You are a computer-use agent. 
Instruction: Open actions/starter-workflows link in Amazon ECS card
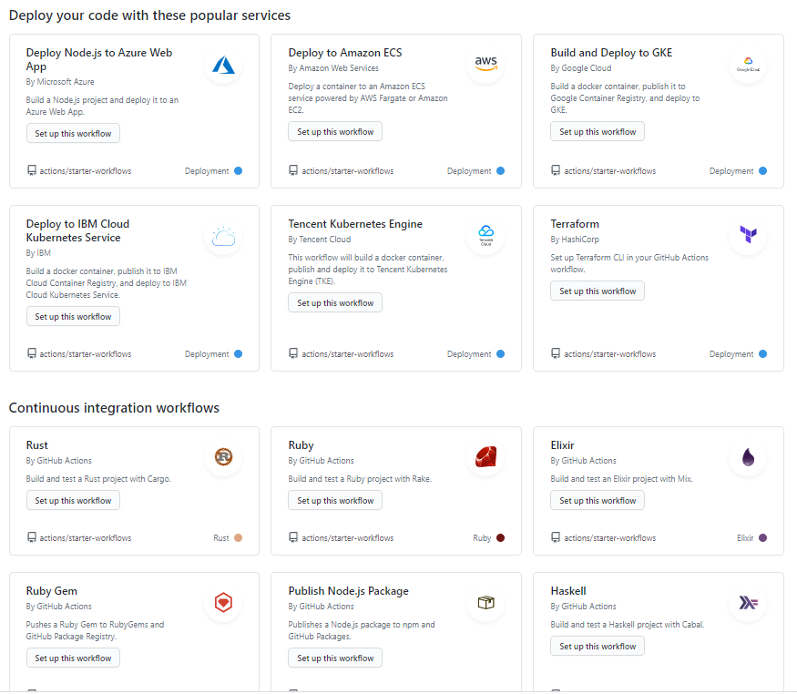tap(348, 171)
